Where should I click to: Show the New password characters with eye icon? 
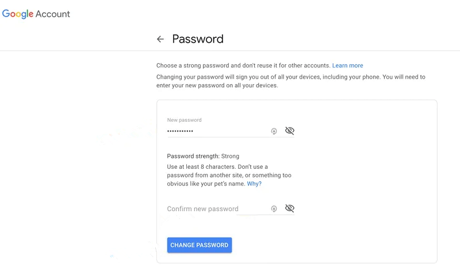click(x=290, y=131)
